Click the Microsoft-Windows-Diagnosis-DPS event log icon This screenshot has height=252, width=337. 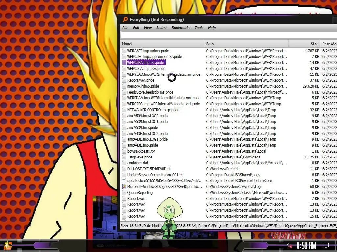pyautogui.click(x=124, y=187)
